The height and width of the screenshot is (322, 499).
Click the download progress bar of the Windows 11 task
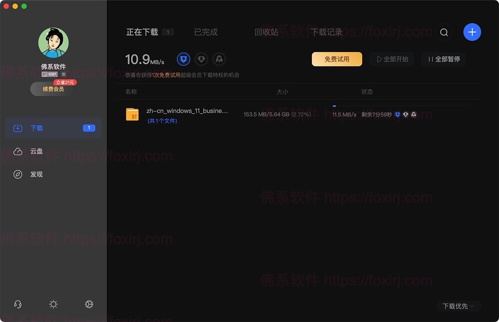333,106
